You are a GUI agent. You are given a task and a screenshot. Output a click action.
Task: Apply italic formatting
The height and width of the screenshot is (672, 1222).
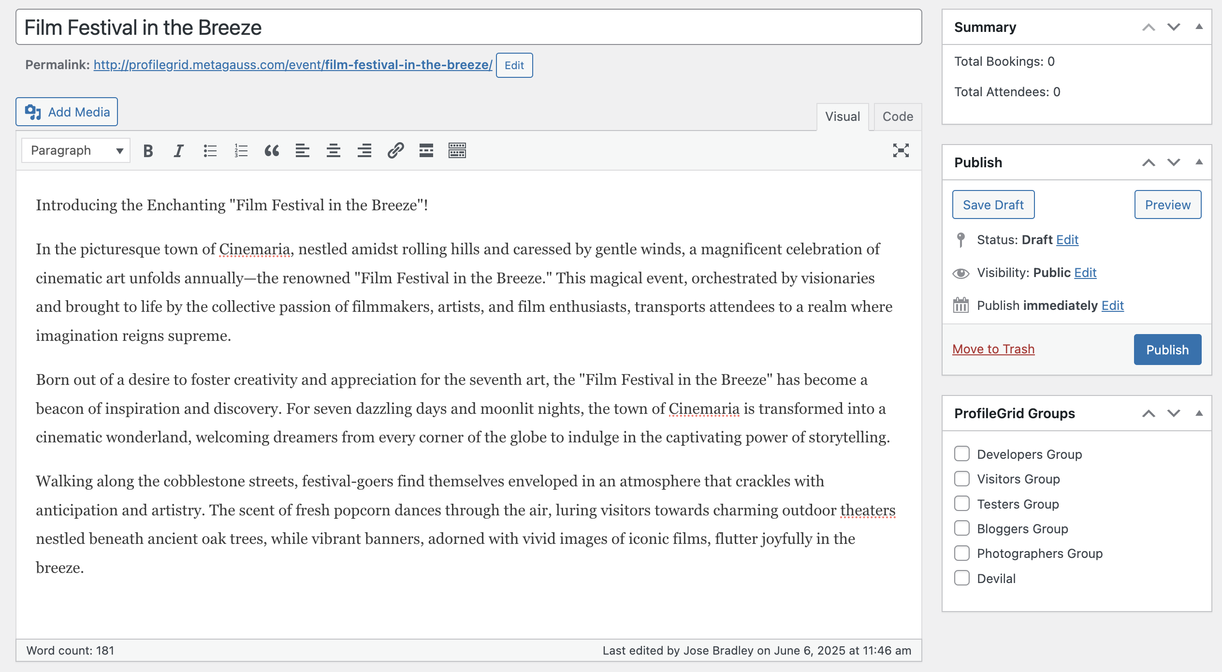[179, 151]
